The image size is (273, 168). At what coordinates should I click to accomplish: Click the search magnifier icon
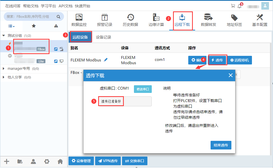click(x=58, y=17)
